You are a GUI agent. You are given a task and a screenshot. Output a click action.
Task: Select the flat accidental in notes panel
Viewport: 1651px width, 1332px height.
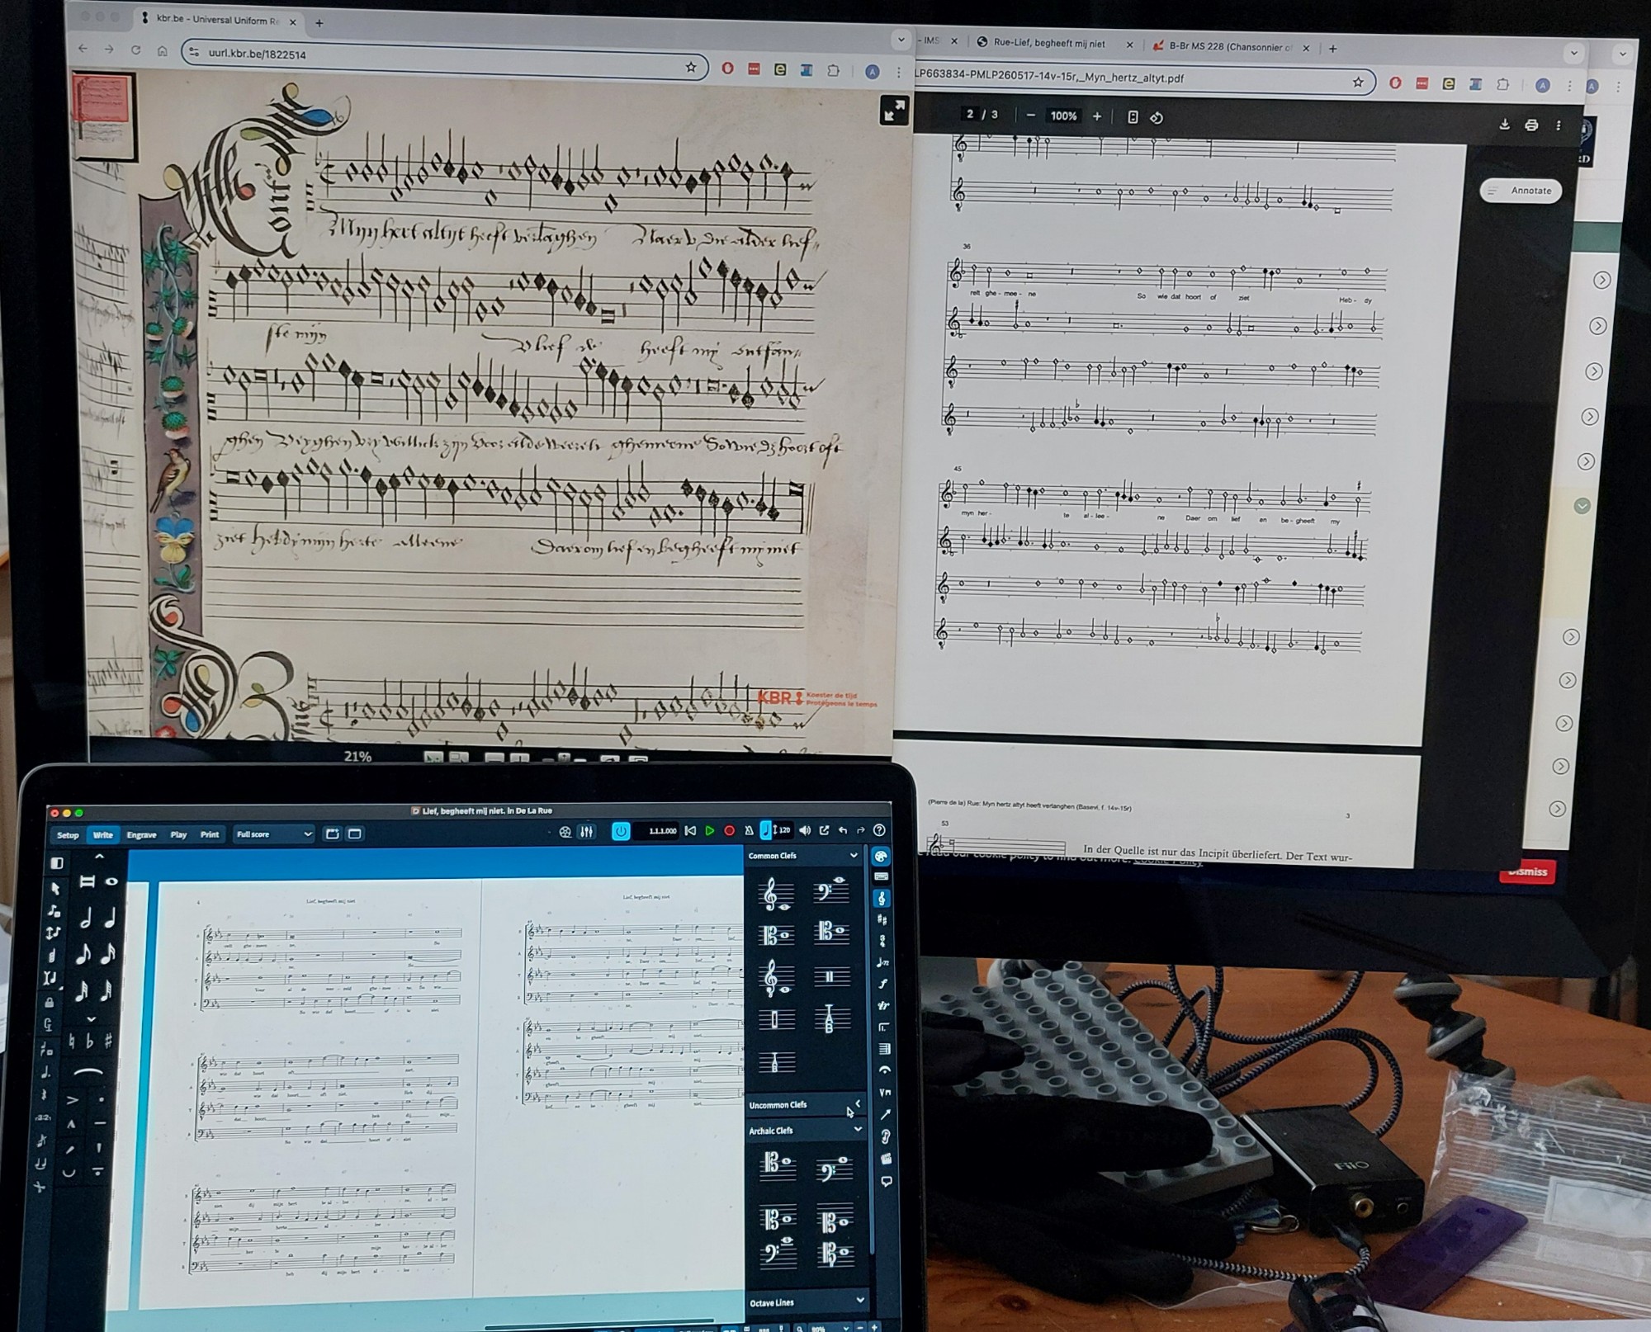coord(90,1042)
